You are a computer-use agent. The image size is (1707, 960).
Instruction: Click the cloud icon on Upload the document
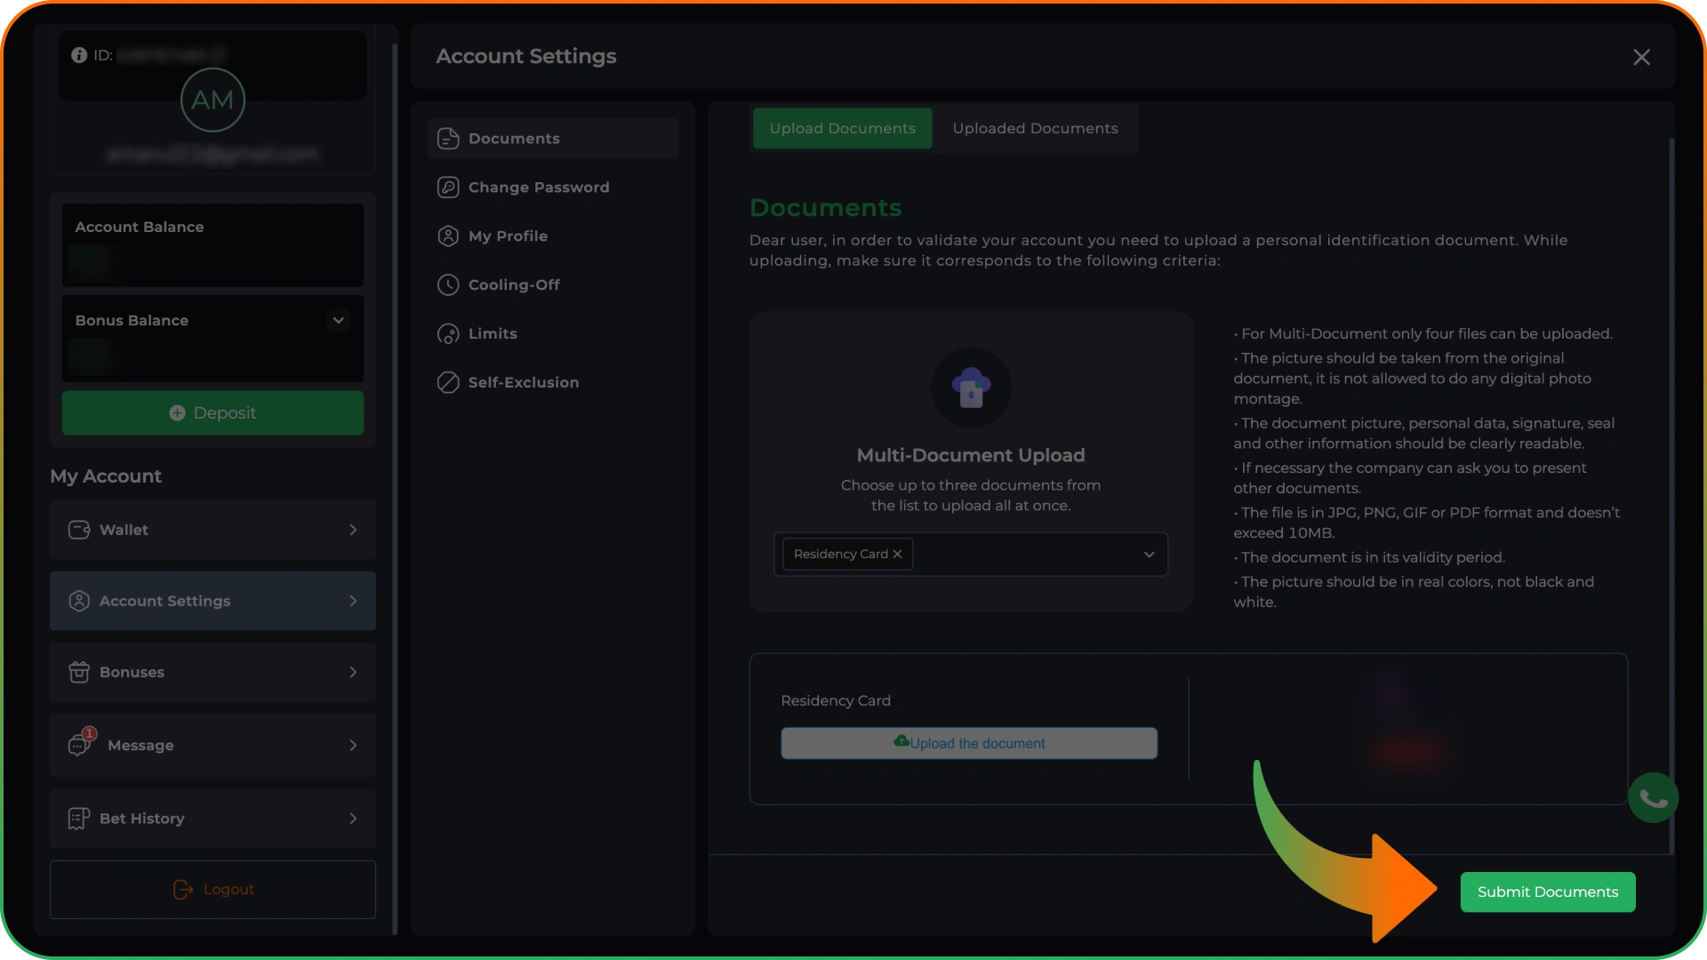tap(901, 741)
